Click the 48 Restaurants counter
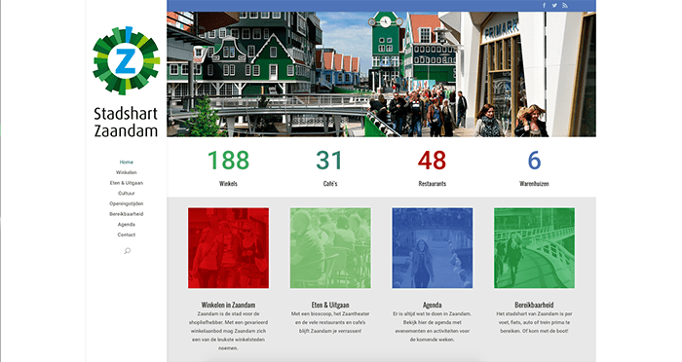The width and height of the screenshot is (682, 362). (433, 167)
